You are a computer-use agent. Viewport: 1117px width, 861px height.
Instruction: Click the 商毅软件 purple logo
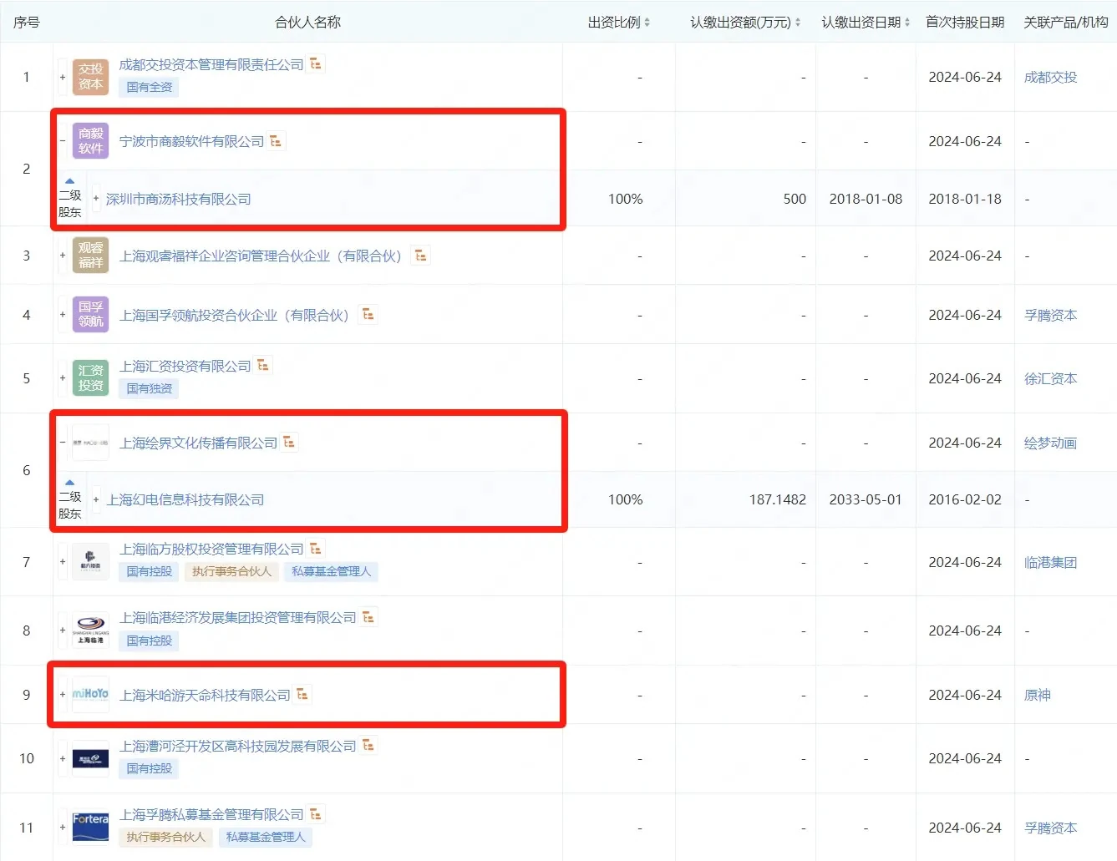click(x=90, y=141)
